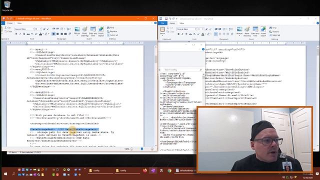Open quick access customize arrow, right WordPad

[176, 19]
